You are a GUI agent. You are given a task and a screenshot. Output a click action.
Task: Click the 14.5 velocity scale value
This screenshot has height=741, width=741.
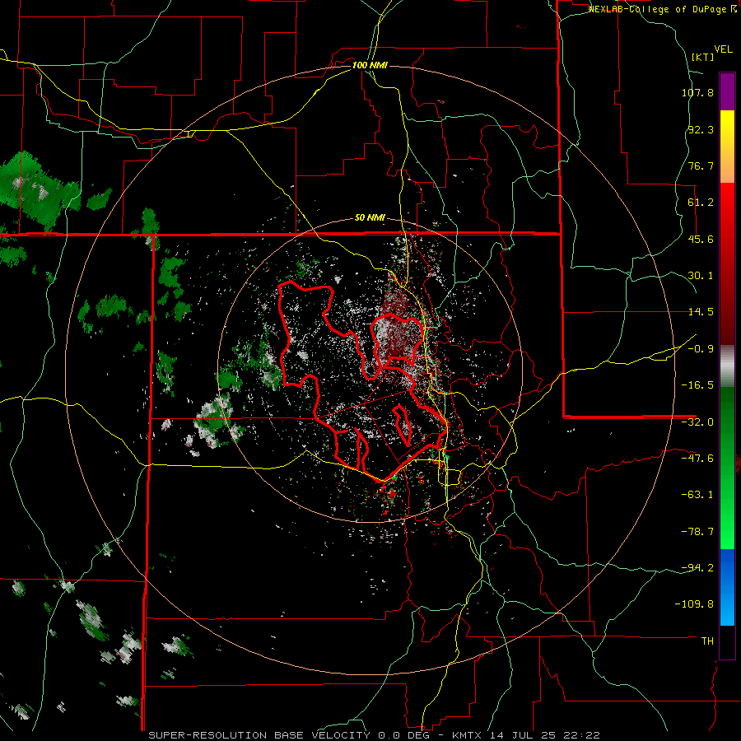tap(701, 312)
